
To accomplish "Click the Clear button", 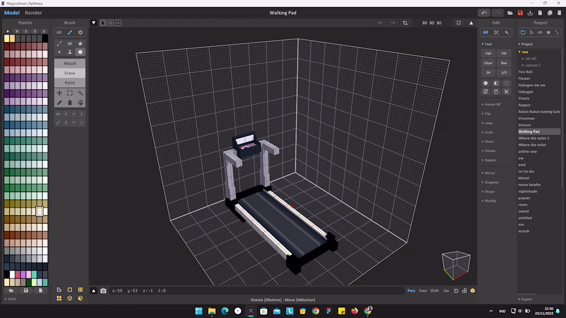I will tap(488, 63).
